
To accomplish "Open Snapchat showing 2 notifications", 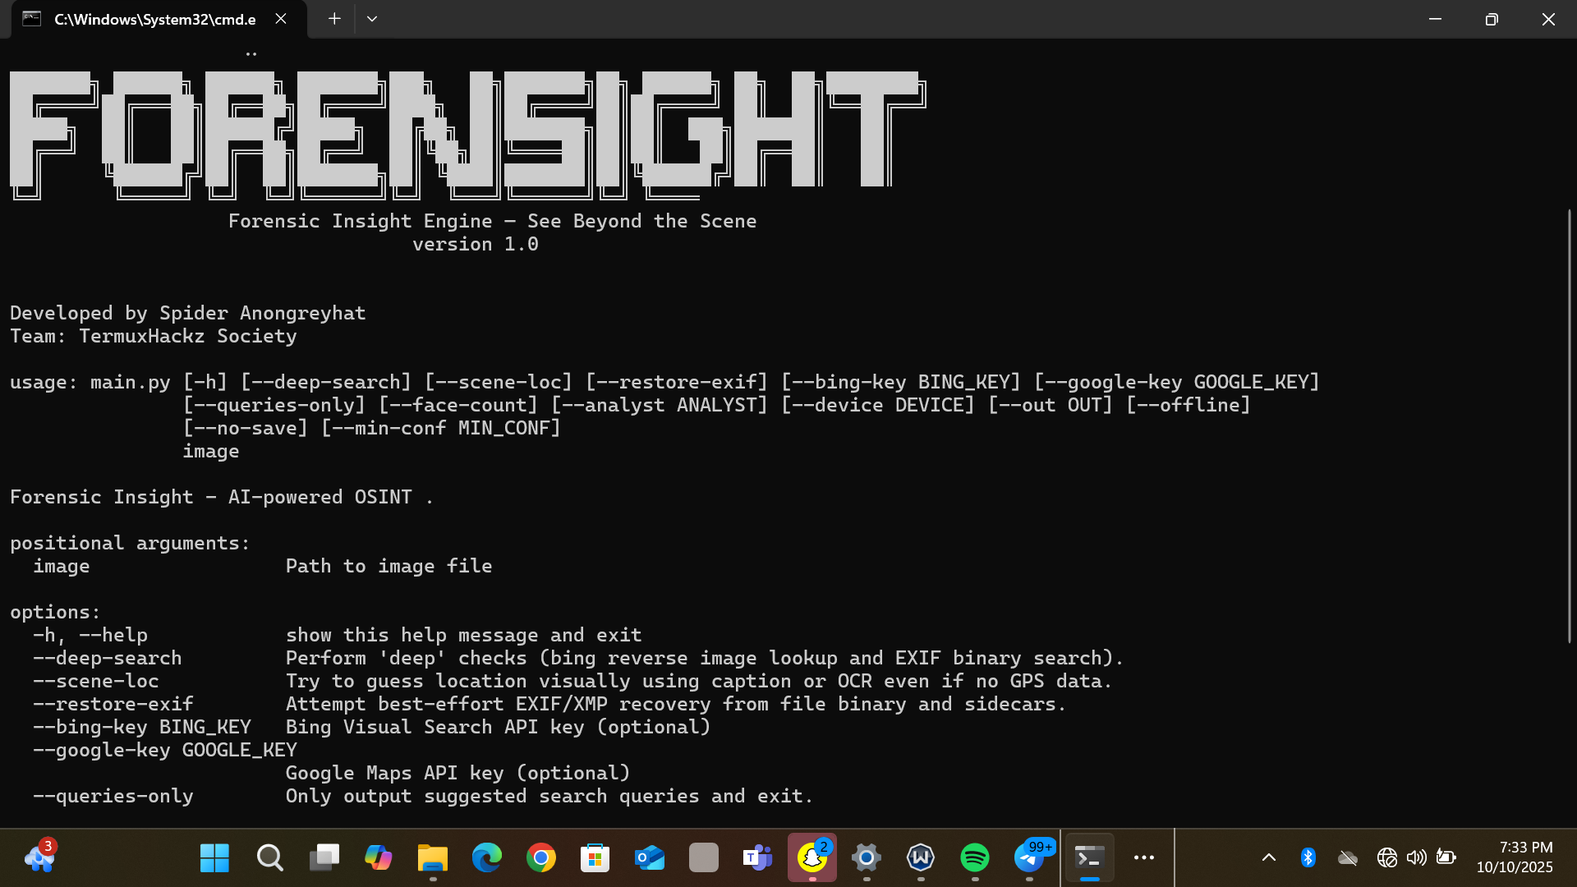I will click(811, 857).
